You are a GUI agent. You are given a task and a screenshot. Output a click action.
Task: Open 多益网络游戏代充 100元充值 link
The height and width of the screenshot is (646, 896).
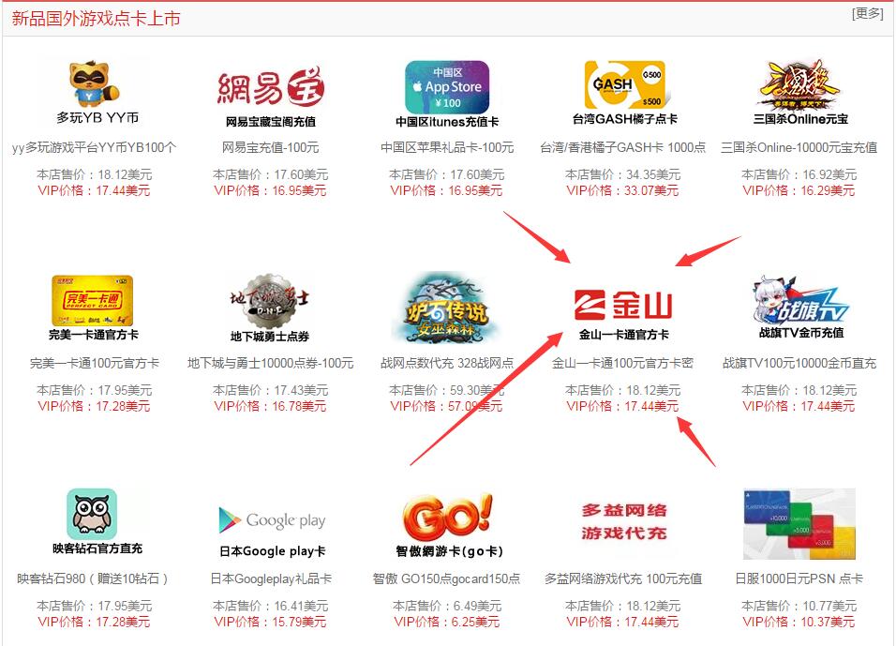[623, 578]
